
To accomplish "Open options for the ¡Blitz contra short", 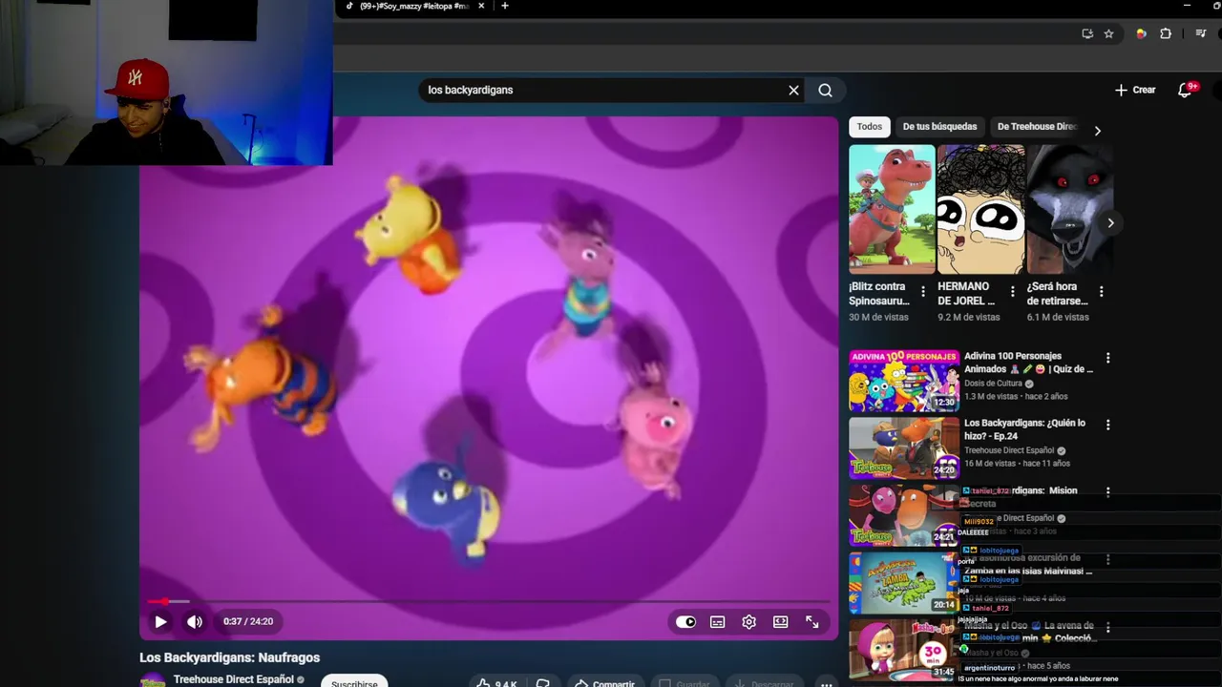I will click(x=923, y=292).
